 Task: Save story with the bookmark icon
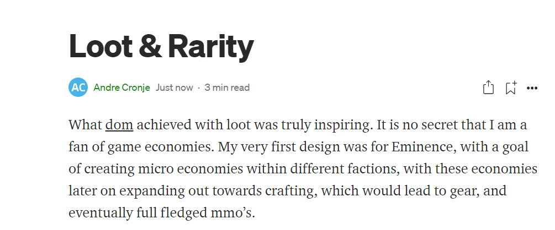coord(511,87)
